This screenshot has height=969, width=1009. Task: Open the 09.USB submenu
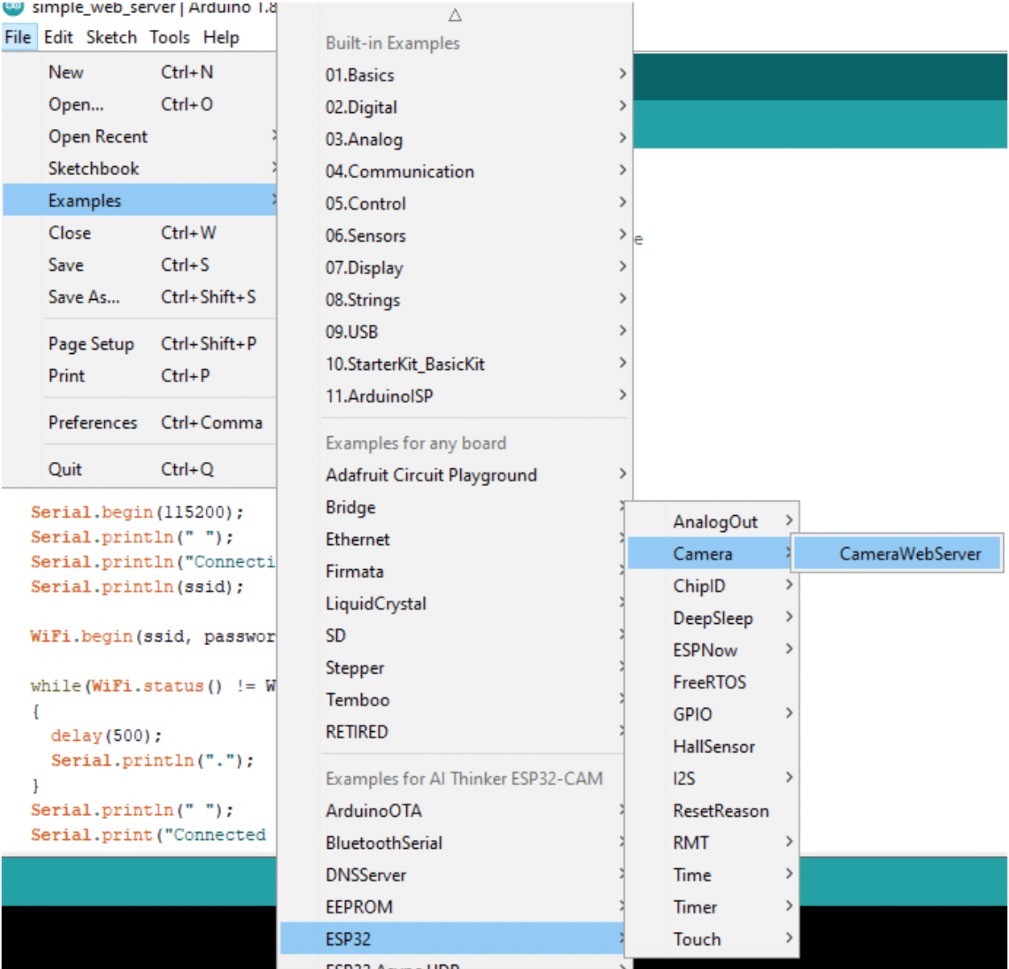(x=455, y=332)
